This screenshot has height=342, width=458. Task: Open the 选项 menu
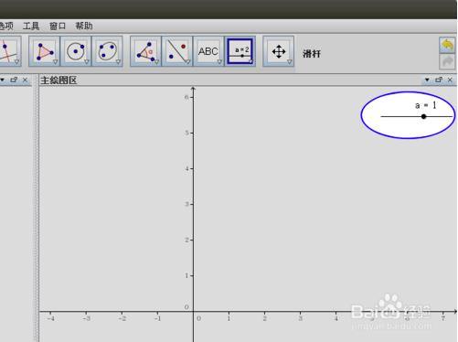point(6,27)
